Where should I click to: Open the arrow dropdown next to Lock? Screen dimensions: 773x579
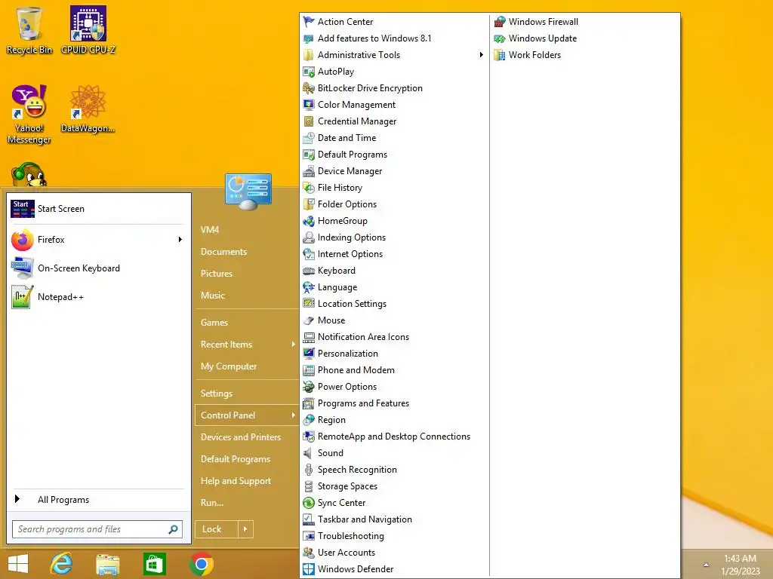point(245,529)
